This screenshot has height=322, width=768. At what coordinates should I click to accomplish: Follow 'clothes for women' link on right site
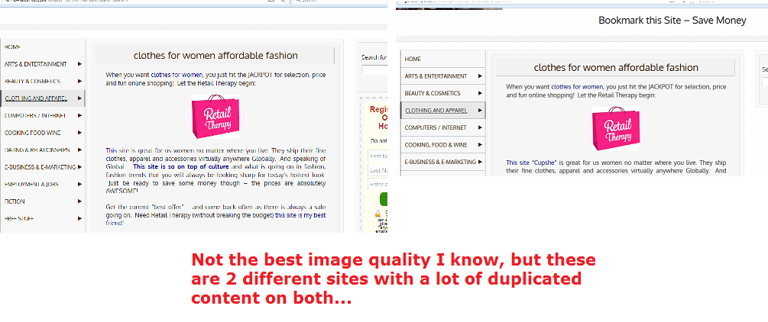click(577, 87)
